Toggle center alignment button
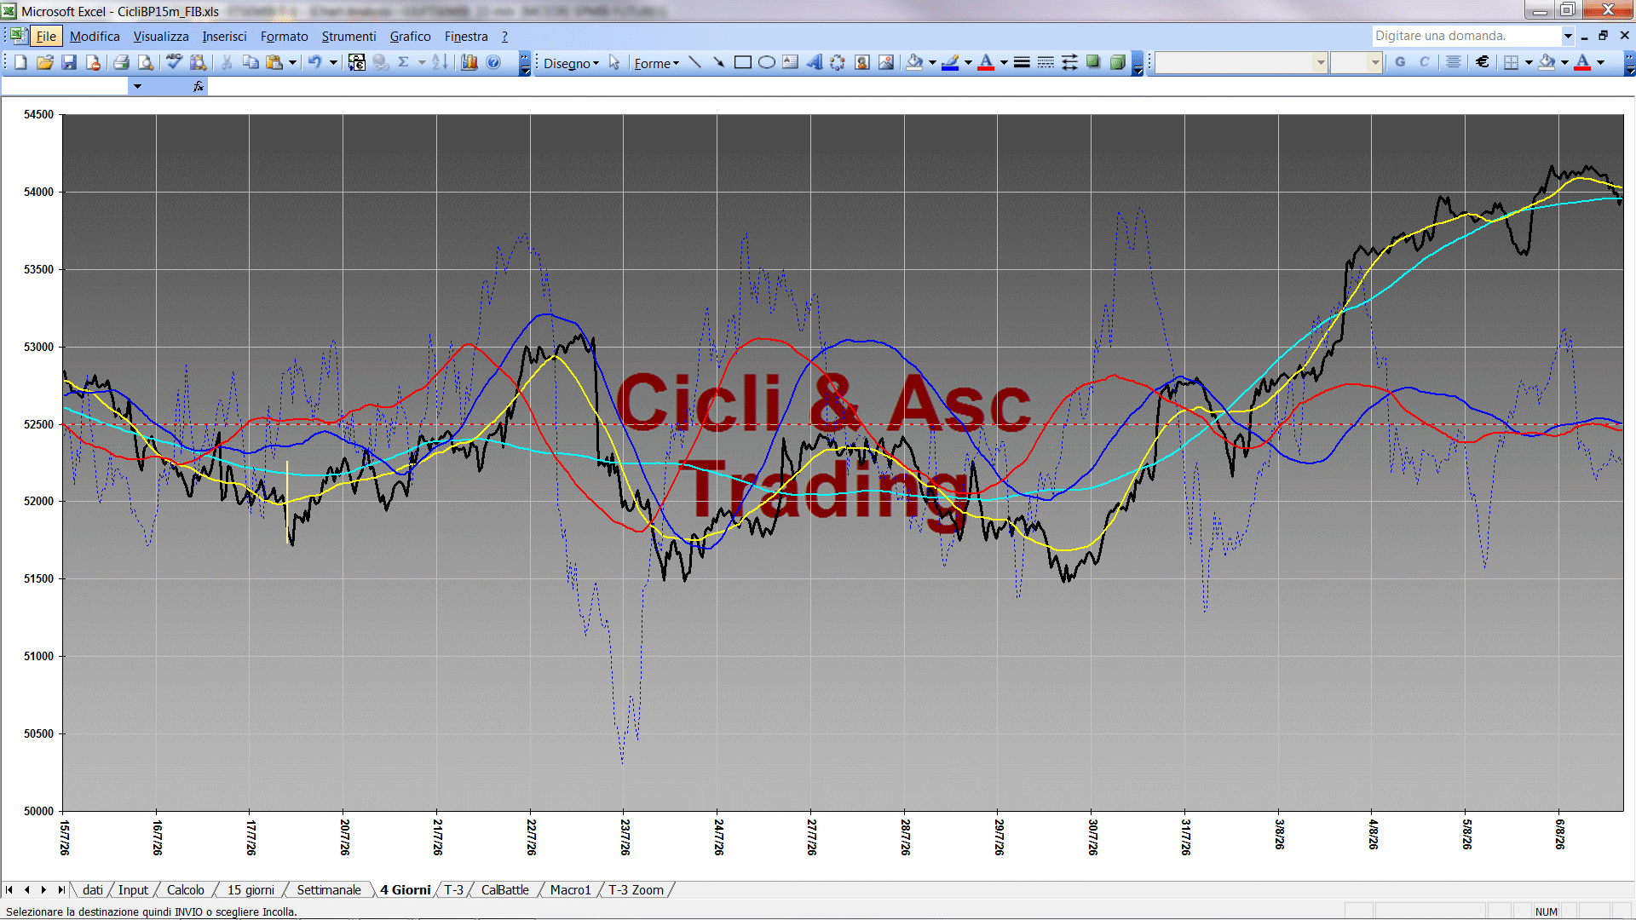This screenshot has height=920, width=1636. coord(1454,62)
